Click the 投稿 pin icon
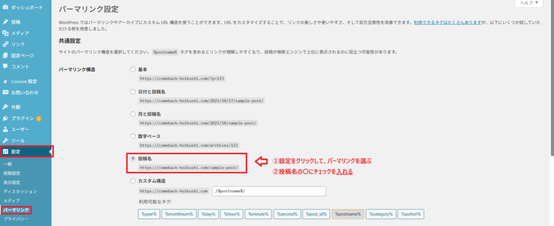This screenshot has height=226, width=554. [x=6, y=22]
